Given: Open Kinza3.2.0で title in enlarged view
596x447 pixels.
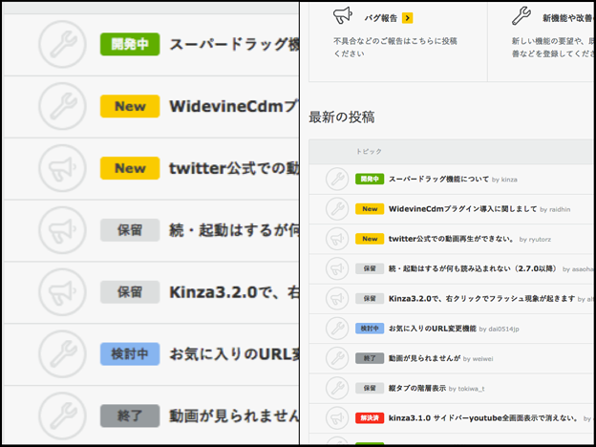Looking at the screenshot, I should click(x=234, y=292).
